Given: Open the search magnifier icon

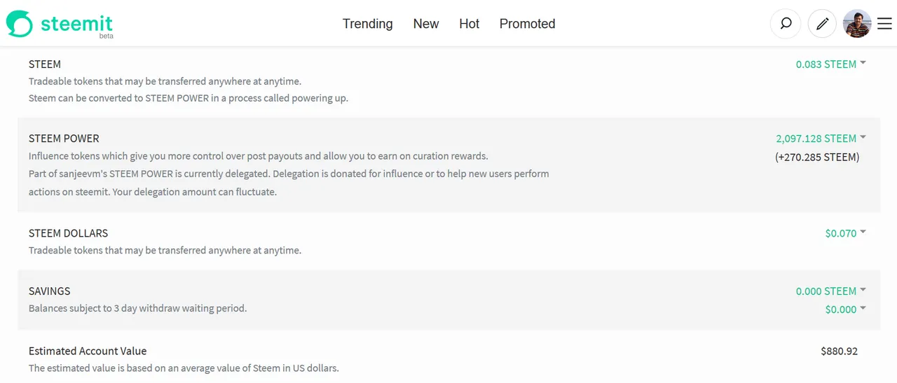Looking at the screenshot, I should point(786,24).
